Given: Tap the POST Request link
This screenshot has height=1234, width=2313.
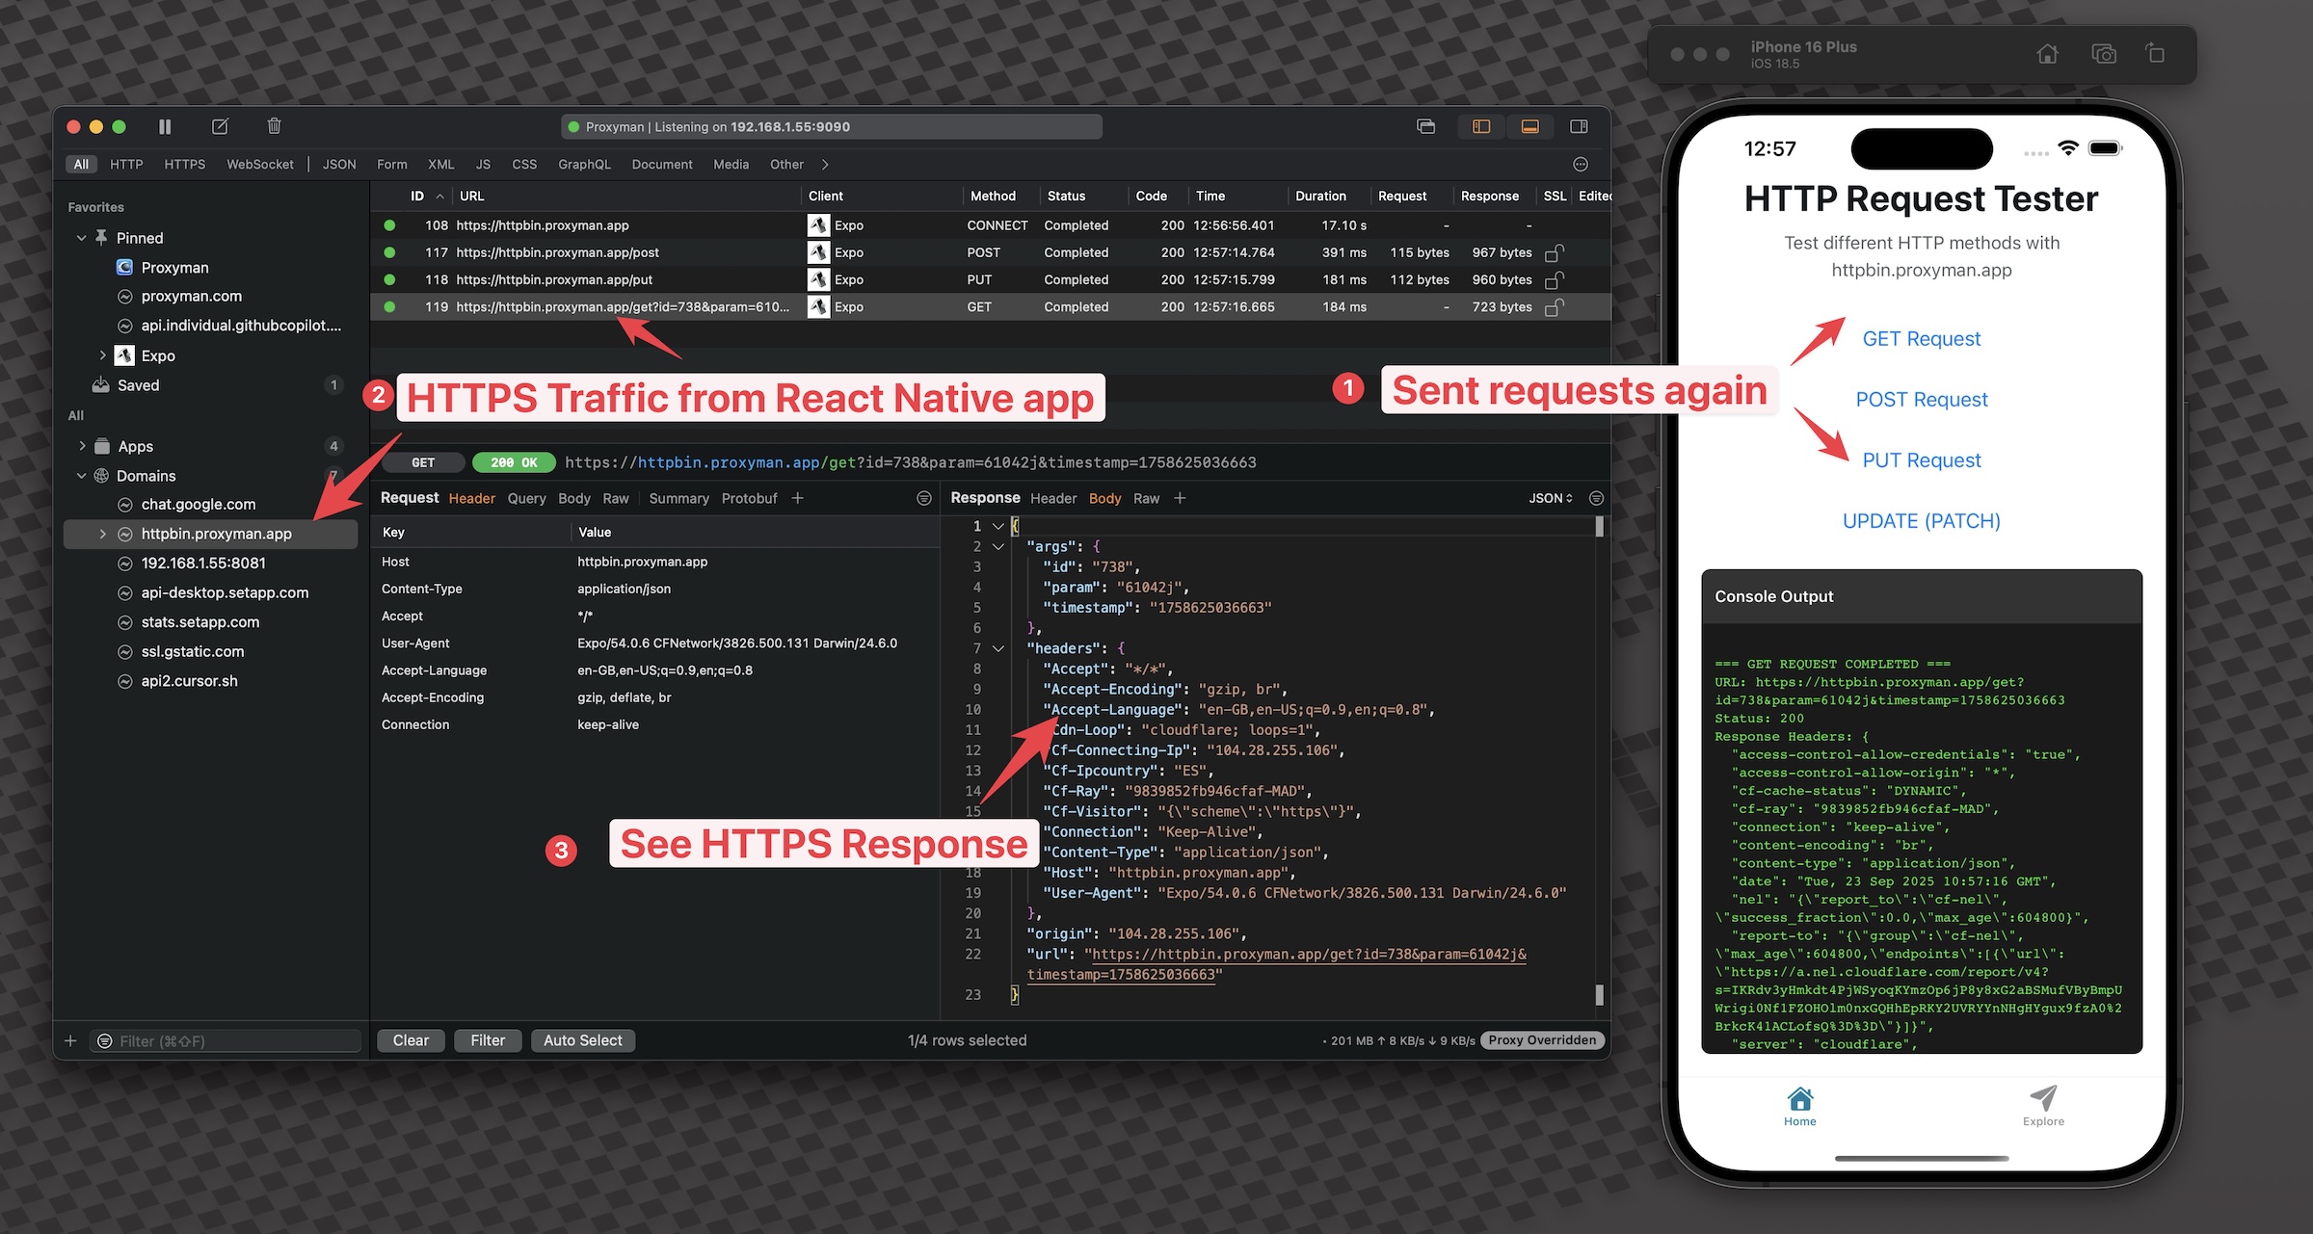Looking at the screenshot, I should tap(1921, 399).
